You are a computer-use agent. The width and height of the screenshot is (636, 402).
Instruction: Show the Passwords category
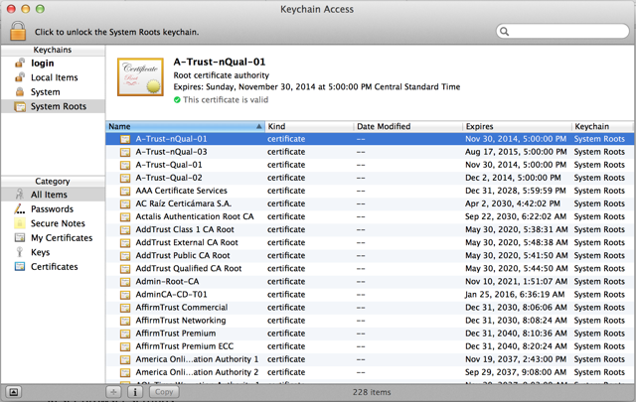pos(53,209)
